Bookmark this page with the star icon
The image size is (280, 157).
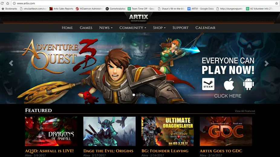(277, 3)
